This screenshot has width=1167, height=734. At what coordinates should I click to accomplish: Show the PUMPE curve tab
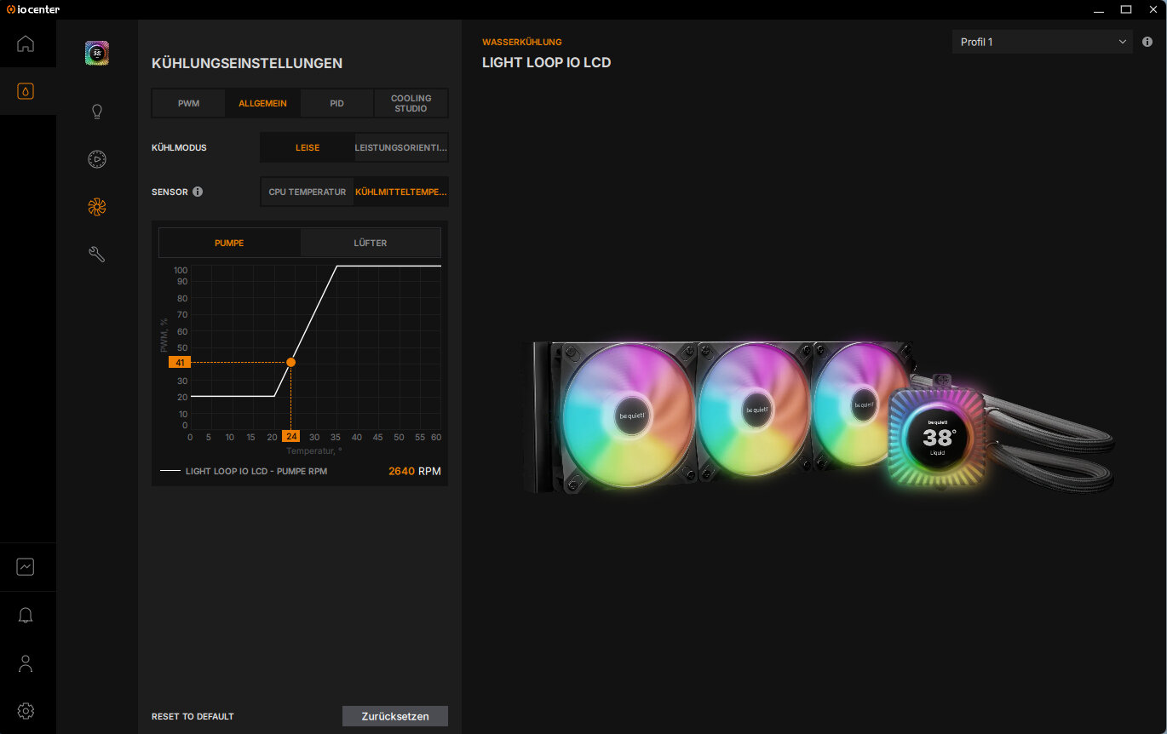pos(229,243)
